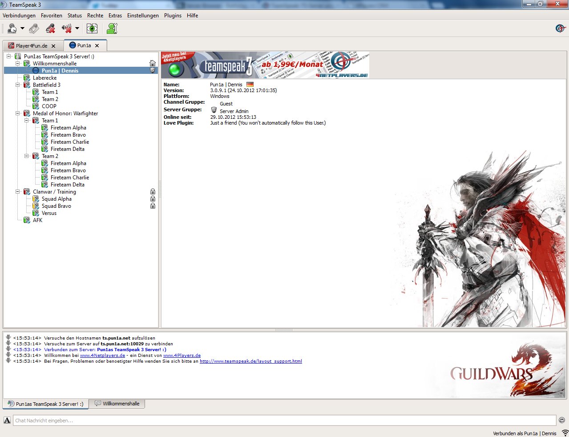The width and height of the screenshot is (569, 437).
Task: Click the lock icon on Squad Alpha row
Action: (153, 199)
